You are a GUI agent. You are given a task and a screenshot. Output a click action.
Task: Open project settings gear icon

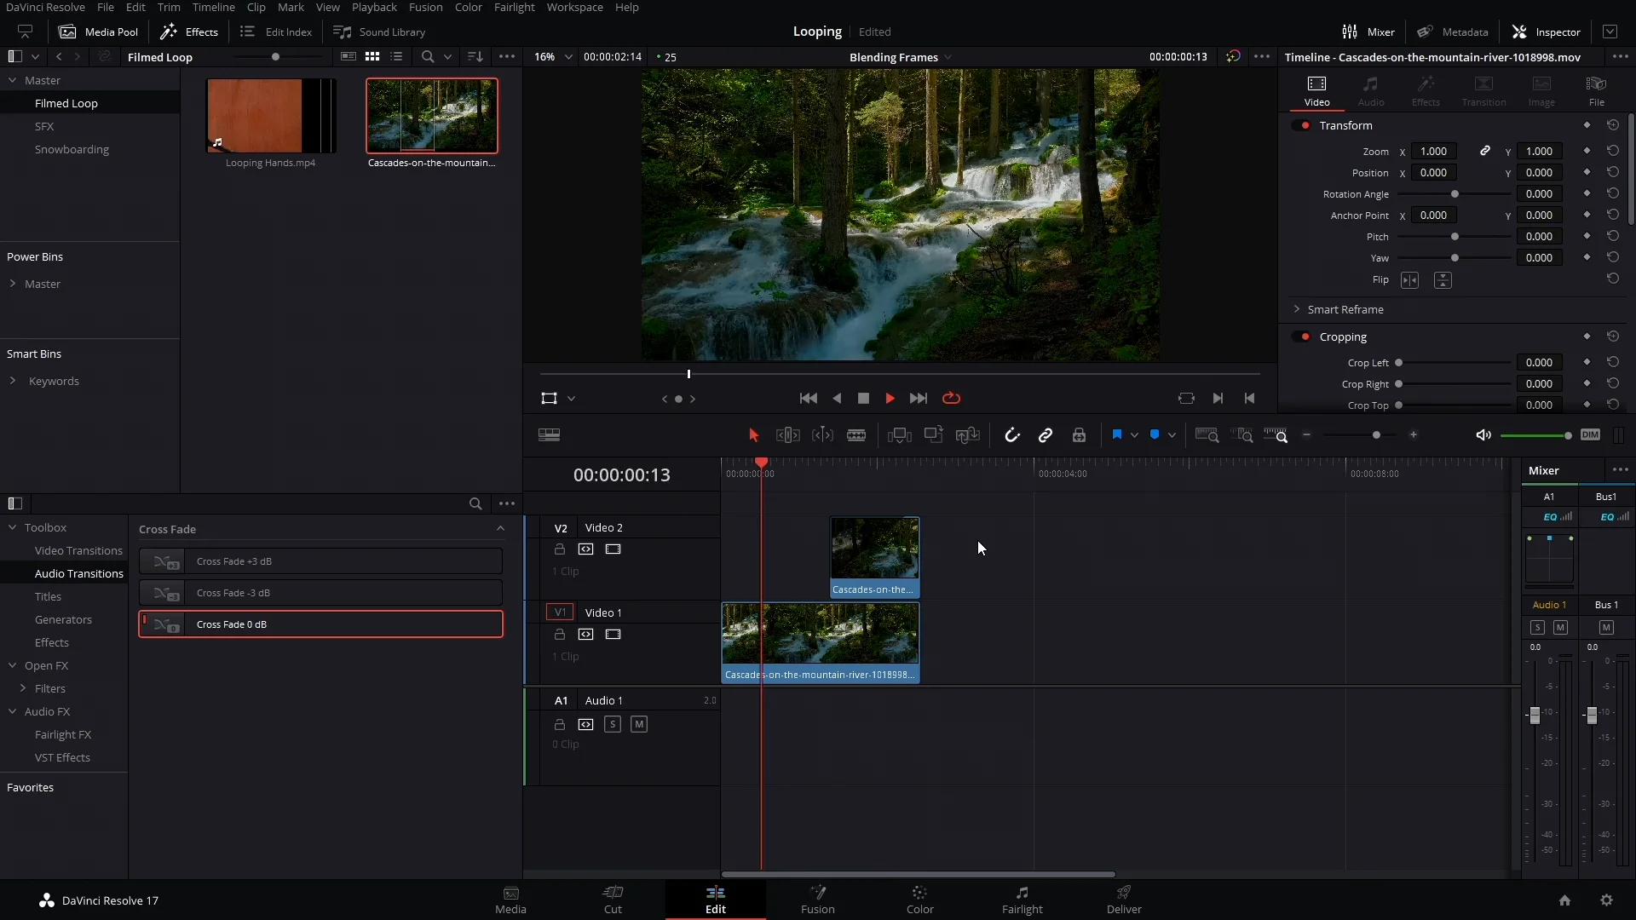point(1606,900)
